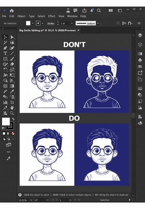The height and width of the screenshot is (209, 145).
Task: Select the Big Smile Editing.ai document tab
Action: [x=47, y=31]
